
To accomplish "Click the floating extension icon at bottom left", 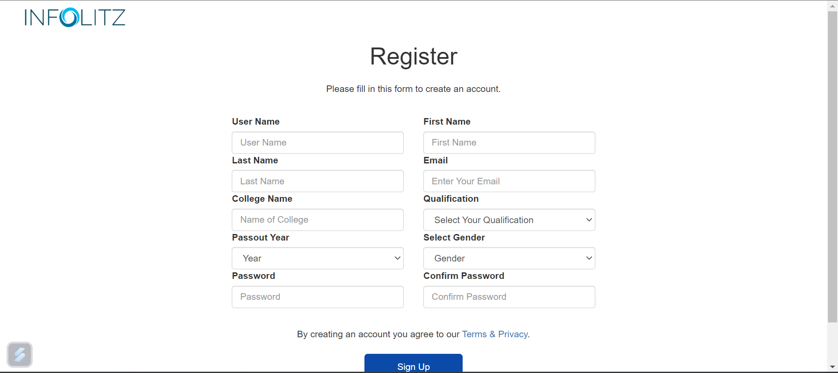I will 20,355.
